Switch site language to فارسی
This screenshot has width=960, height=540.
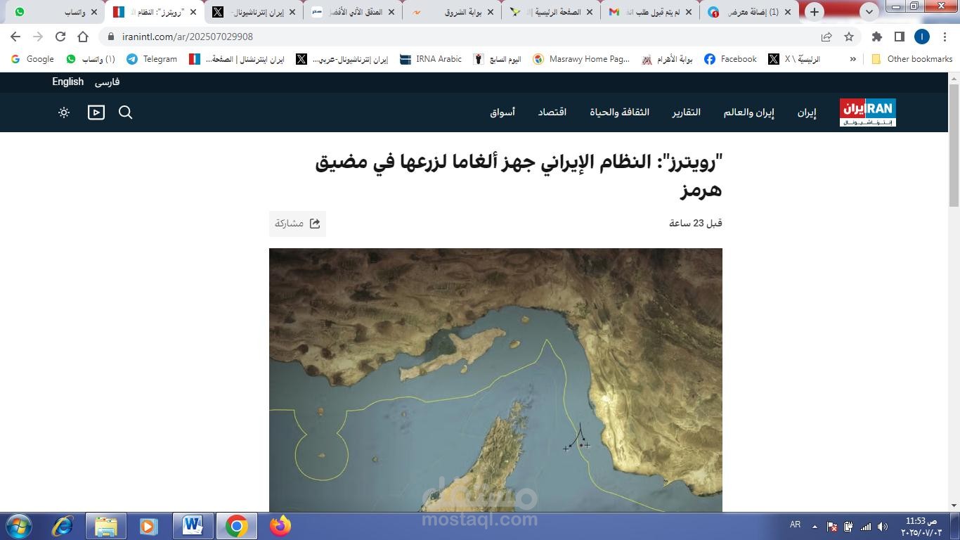tap(107, 82)
